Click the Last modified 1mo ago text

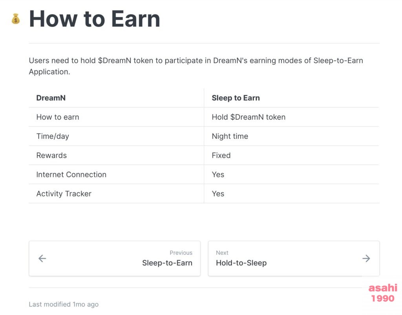64,304
